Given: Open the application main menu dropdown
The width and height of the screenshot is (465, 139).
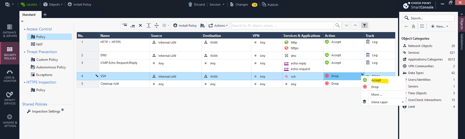Looking at the screenshot, I should coord(9,5).
